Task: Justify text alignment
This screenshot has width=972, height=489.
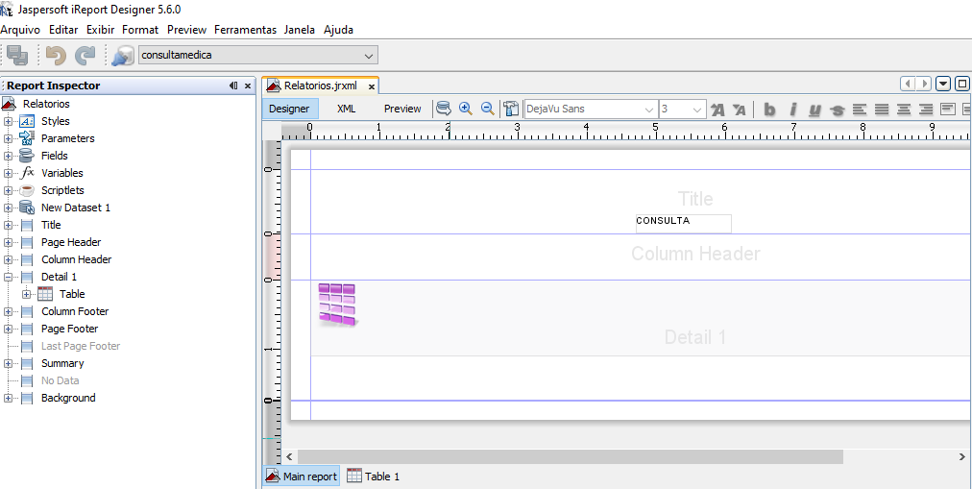Action: pyautogui.click(x=882, y=110)
